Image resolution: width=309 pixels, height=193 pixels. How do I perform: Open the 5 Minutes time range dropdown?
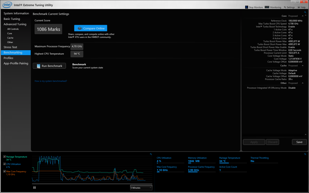[141, 188]
